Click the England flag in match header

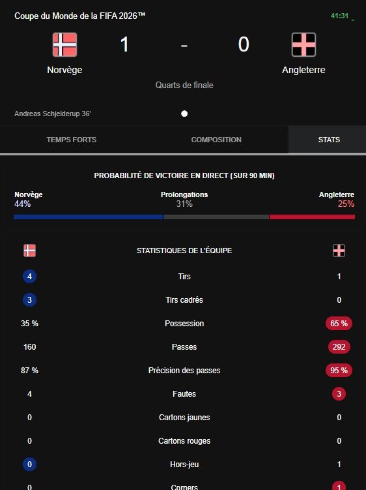click(x=303, y=44)
